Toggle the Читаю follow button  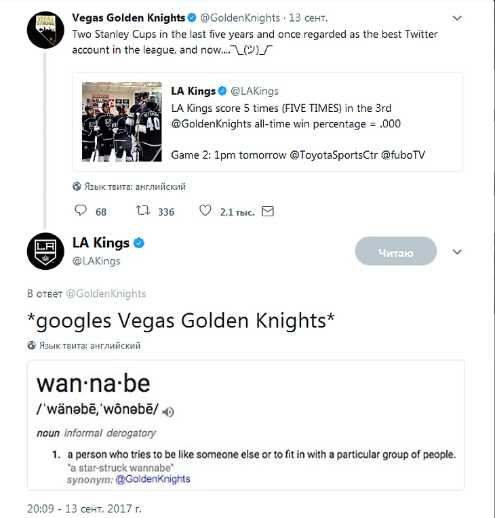coord(395,253)
